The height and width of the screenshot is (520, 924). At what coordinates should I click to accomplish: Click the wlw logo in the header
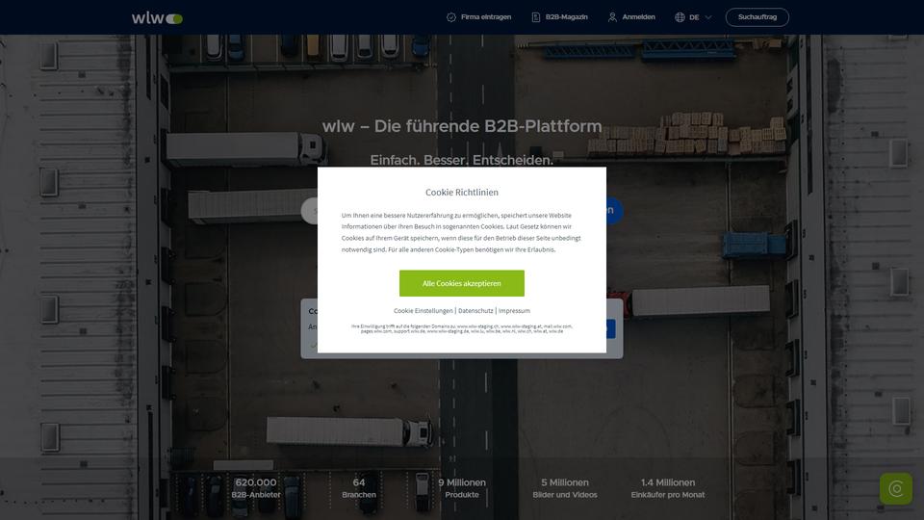point(157,17)
